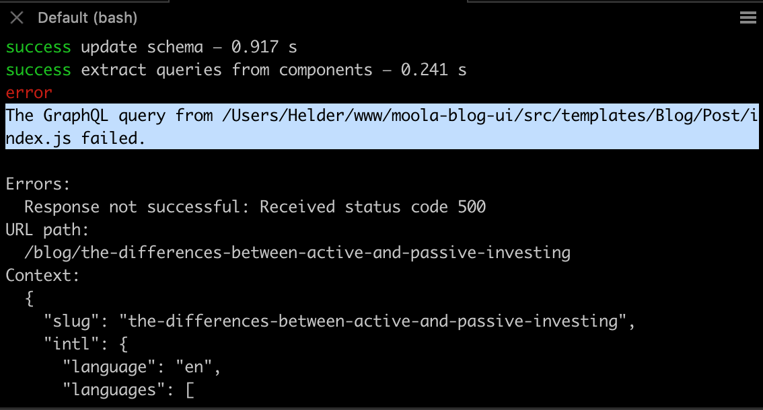The image size is (763, 410).
Task: Open the hamburger menu in top-right corner
Action: tap(748, 18)
